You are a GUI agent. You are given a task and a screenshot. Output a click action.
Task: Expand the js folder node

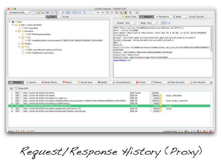tap(19, 47)
